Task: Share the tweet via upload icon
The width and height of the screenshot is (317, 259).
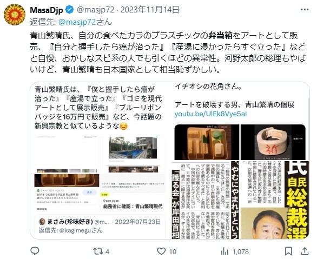Action: (x=305, y=251)
